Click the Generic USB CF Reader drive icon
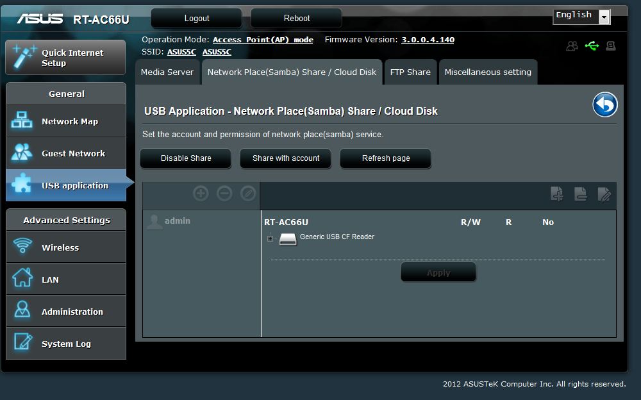Viewport: 641px width, 400px height. (x=288, y=239)
